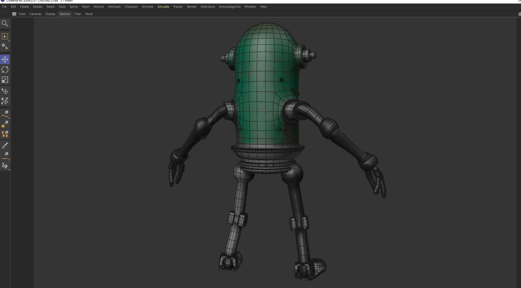Open the viewport Cameras menu
Screen dimensions: 521x288
click(36, 14)
